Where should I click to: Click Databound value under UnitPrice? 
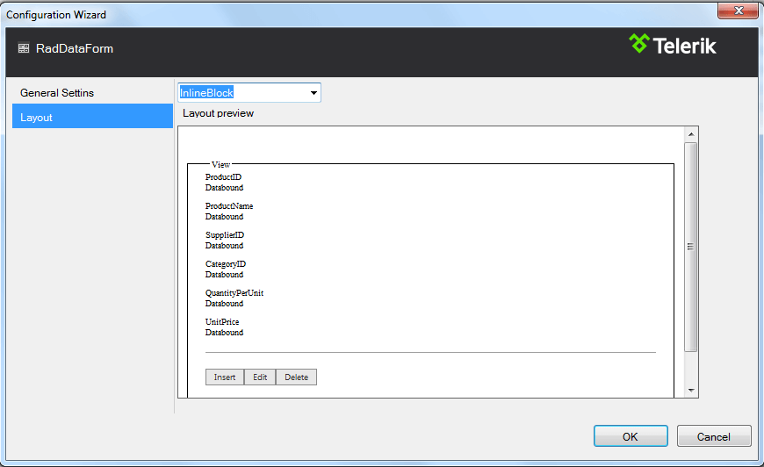pyautogui.click(x=224, y=332)
